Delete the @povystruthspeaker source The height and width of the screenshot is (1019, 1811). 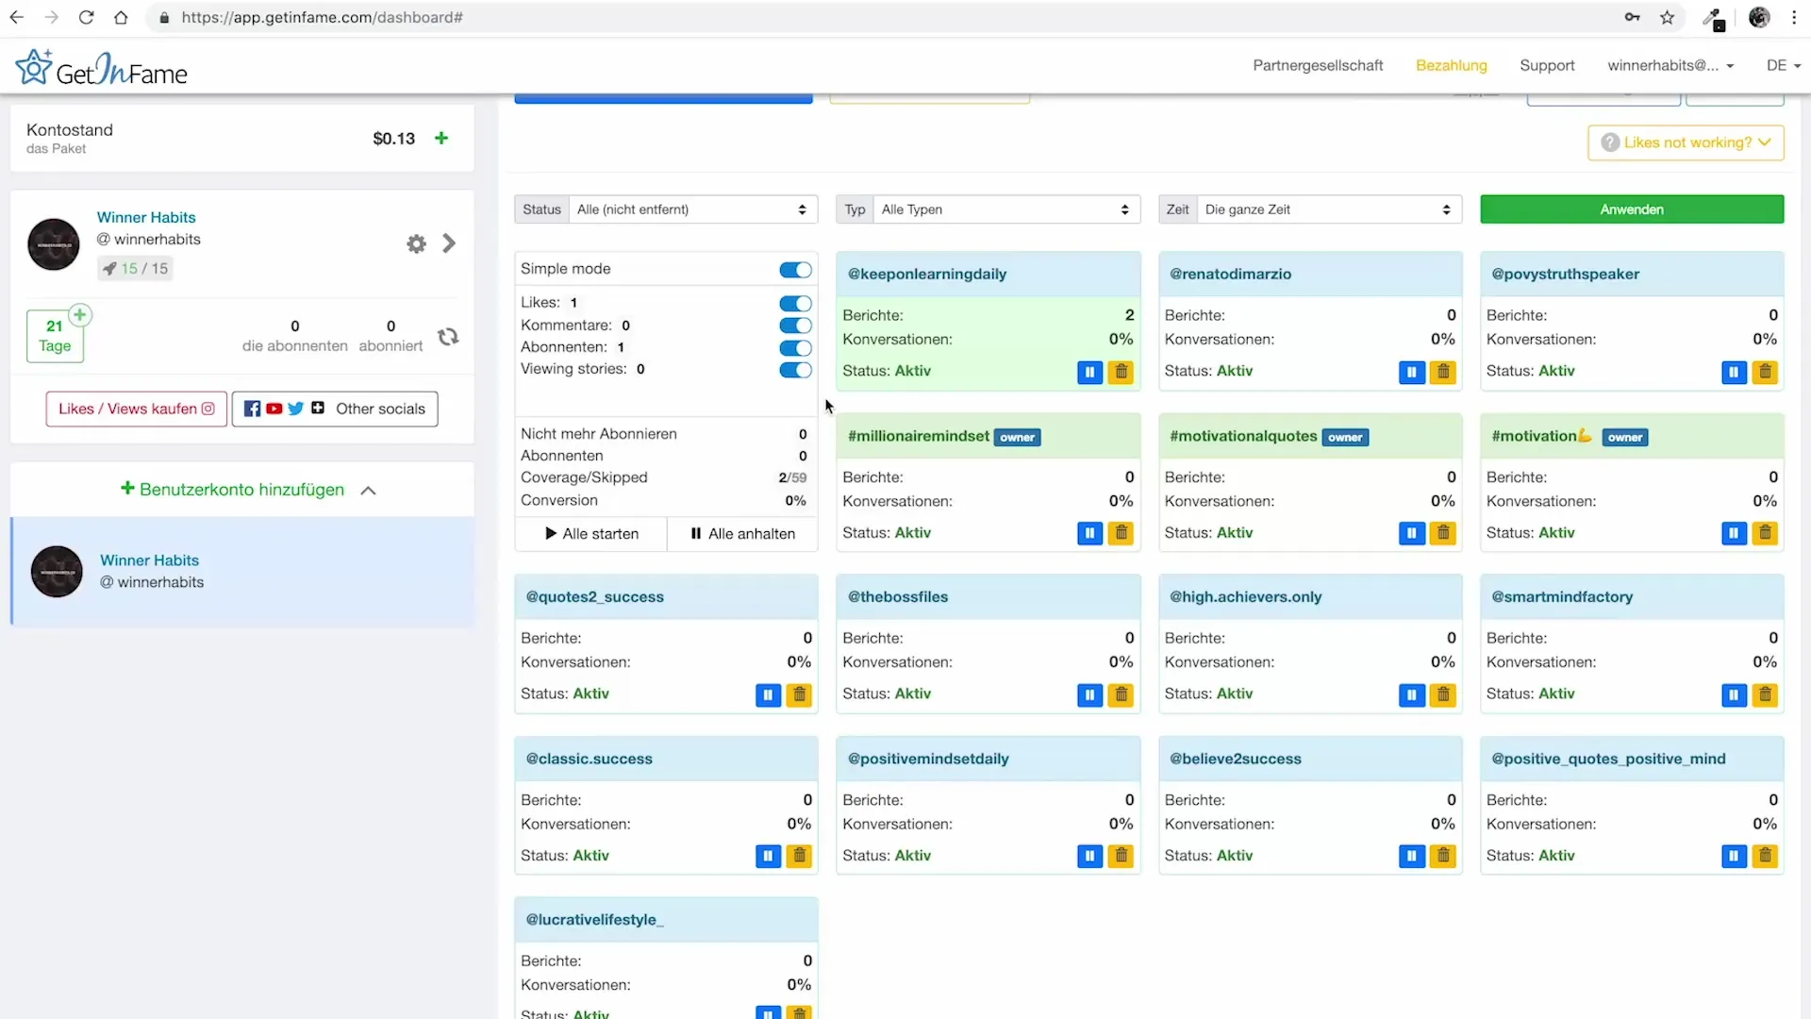[x=1765, y=372]
